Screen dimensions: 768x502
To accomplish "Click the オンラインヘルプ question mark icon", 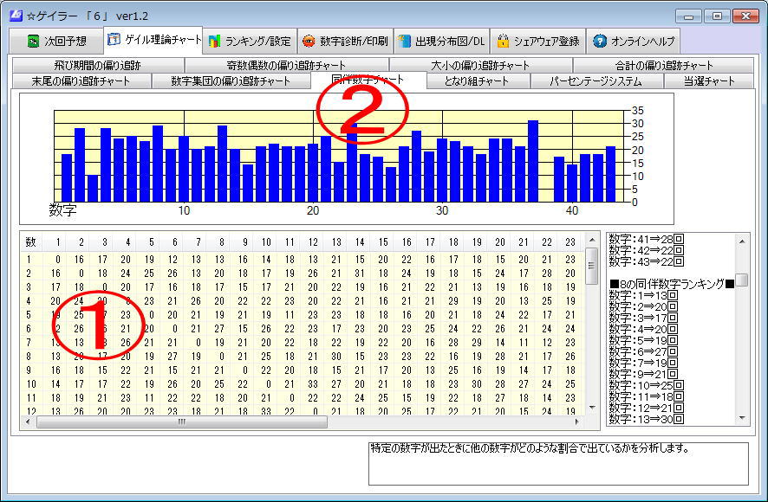I will coord(600,41).
